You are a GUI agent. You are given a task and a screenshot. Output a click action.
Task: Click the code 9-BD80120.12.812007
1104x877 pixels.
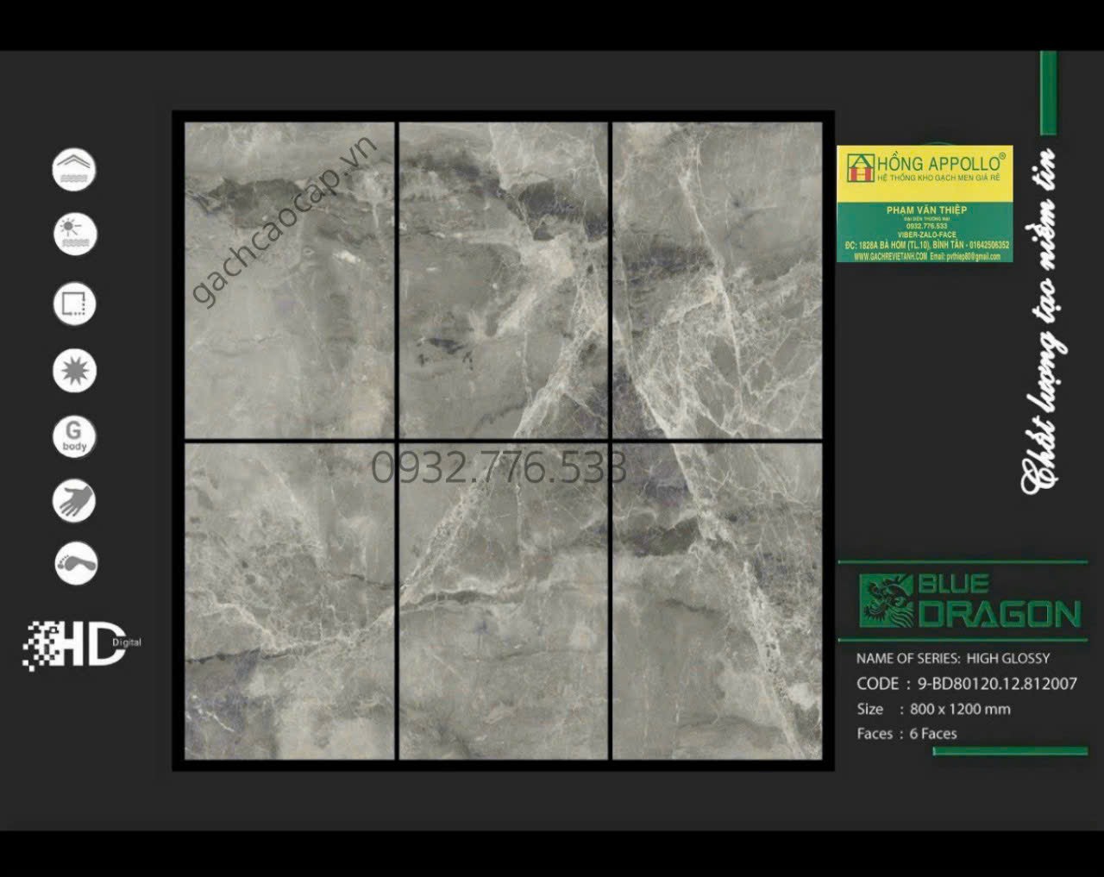tap(997, 684)
